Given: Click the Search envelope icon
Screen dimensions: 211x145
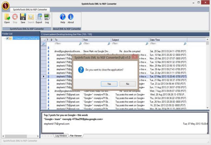Looking at the screenshot, I should (31, 17).
